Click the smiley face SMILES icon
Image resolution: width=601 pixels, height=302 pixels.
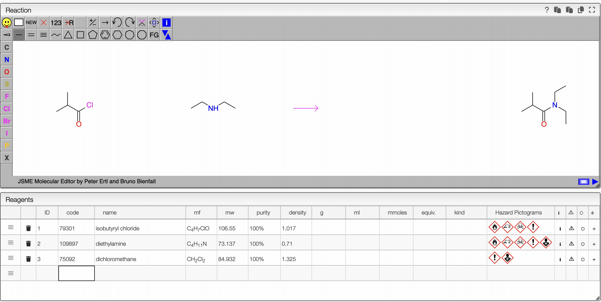[x=7, y=23]
